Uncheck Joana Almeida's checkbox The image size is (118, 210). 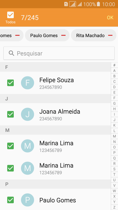tap(10, 115)
